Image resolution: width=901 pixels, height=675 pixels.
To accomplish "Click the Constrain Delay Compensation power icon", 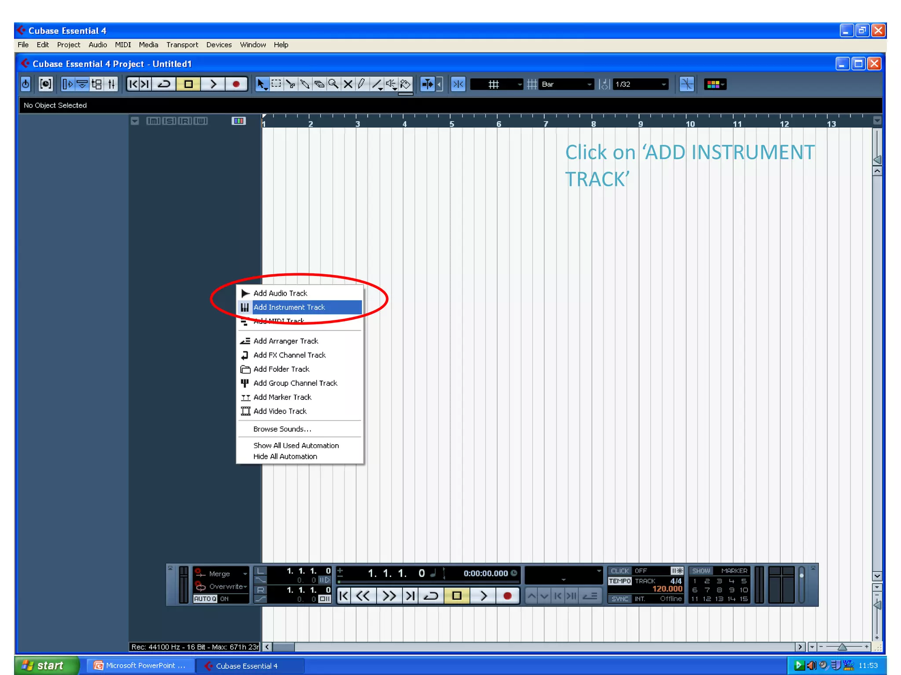I will tap(26, 84).
